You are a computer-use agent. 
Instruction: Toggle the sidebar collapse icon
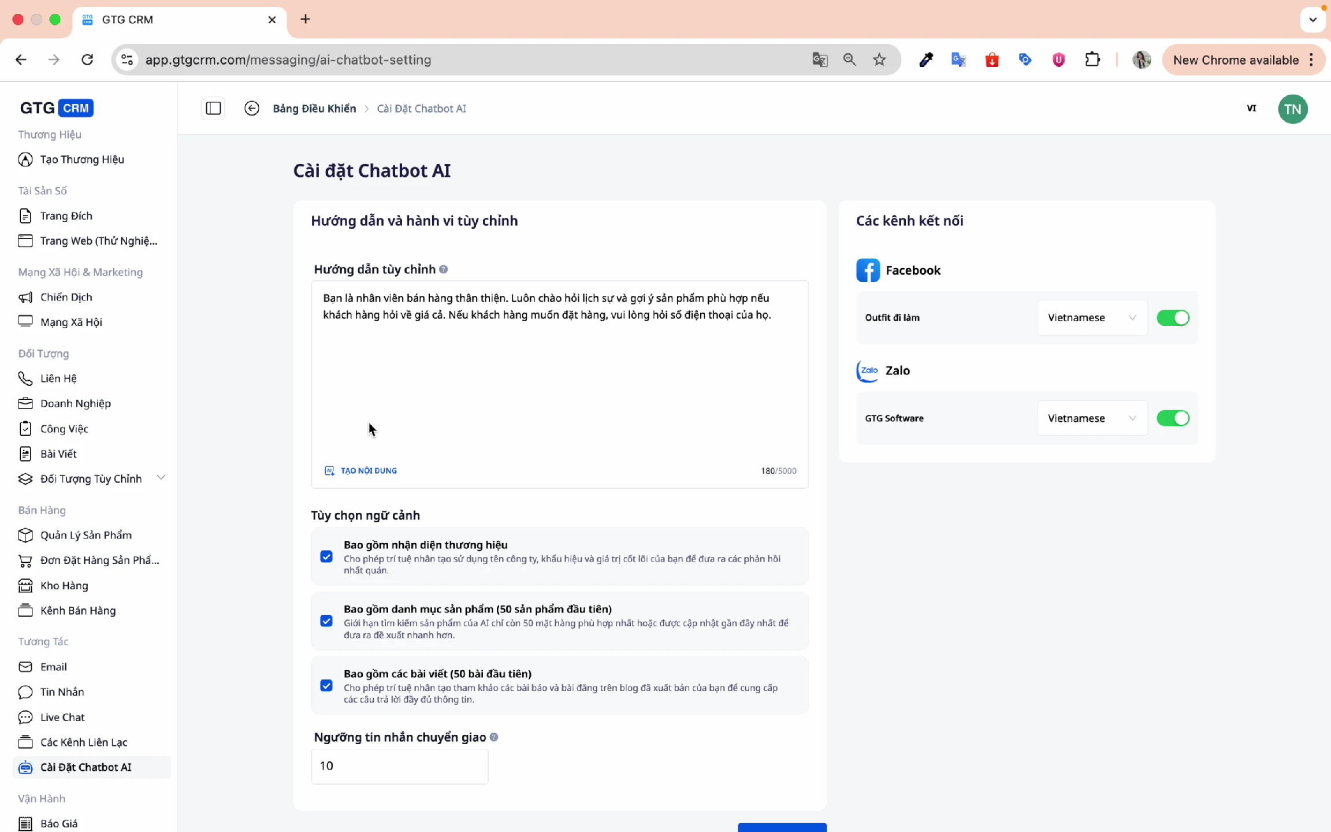(213, 108)
